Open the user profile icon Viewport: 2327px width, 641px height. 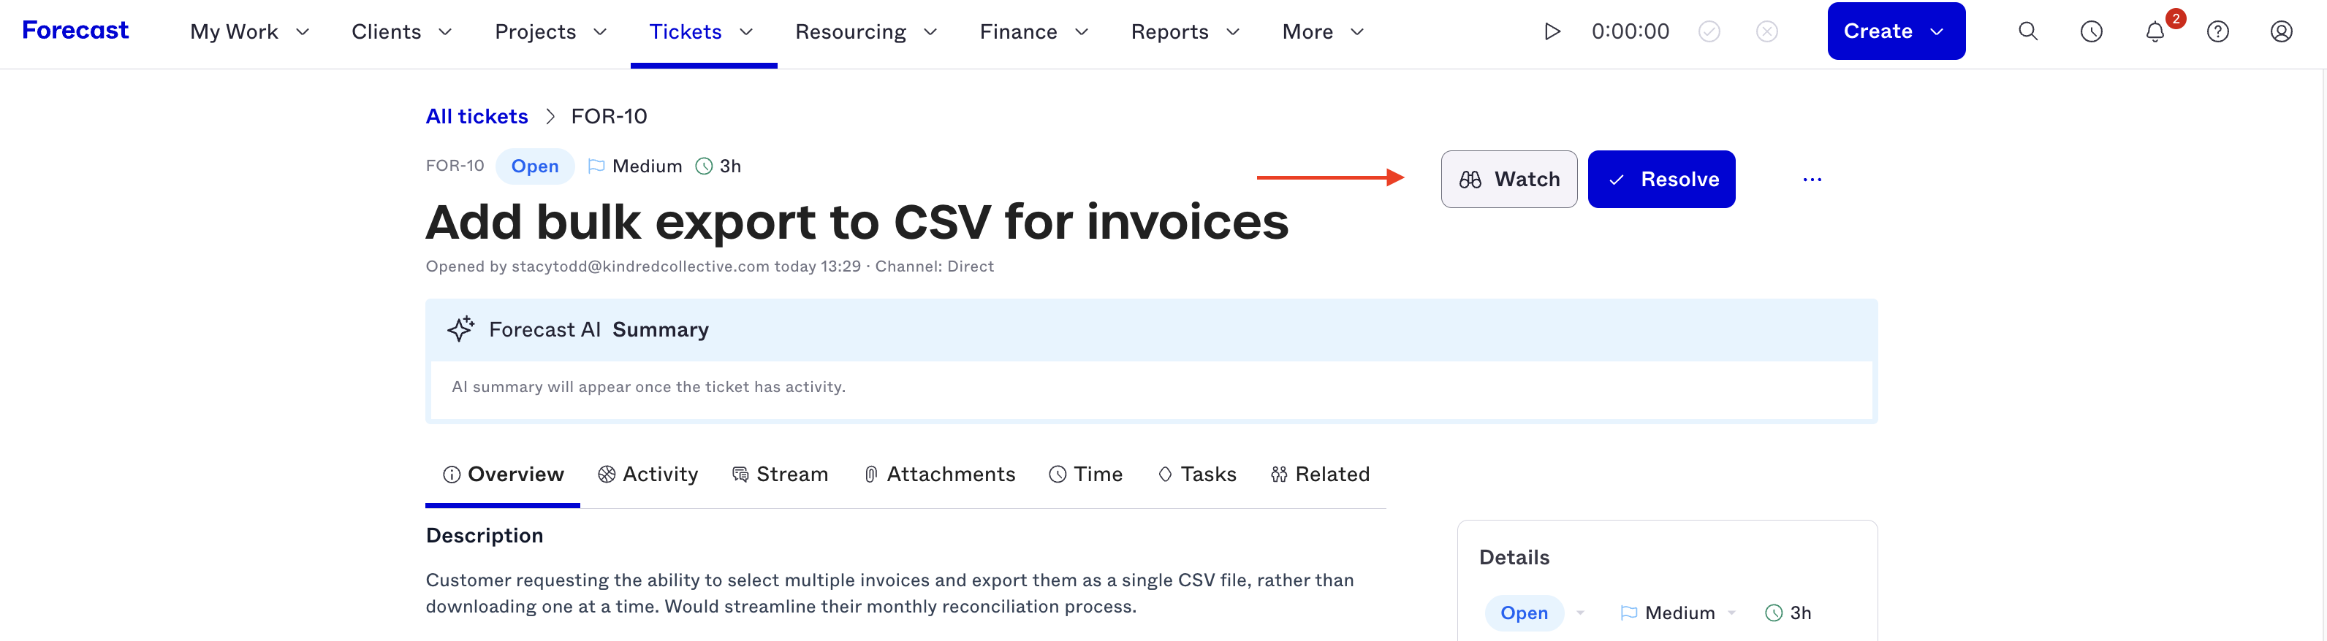[2281, 31]
